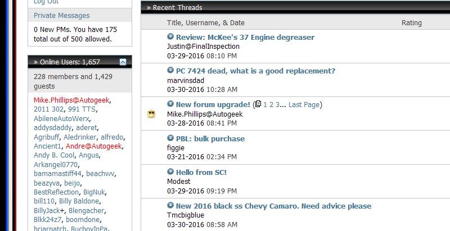Click the arrow icon beside McKee's 37 review thread
Image resolution: width=450 pixels, height=231 pixels.
[x=170, y=36]
